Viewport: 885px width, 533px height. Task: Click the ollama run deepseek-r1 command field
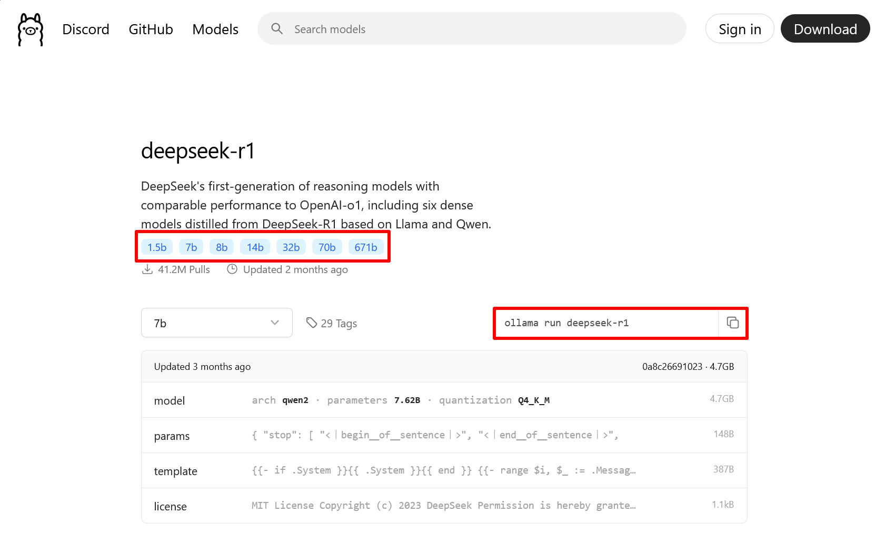coord(606,323)
